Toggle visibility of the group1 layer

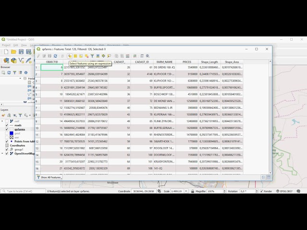click(7, 149)
